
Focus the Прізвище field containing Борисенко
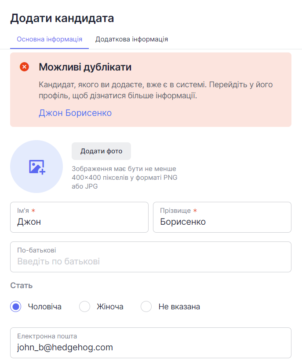[x=222, y=217]
